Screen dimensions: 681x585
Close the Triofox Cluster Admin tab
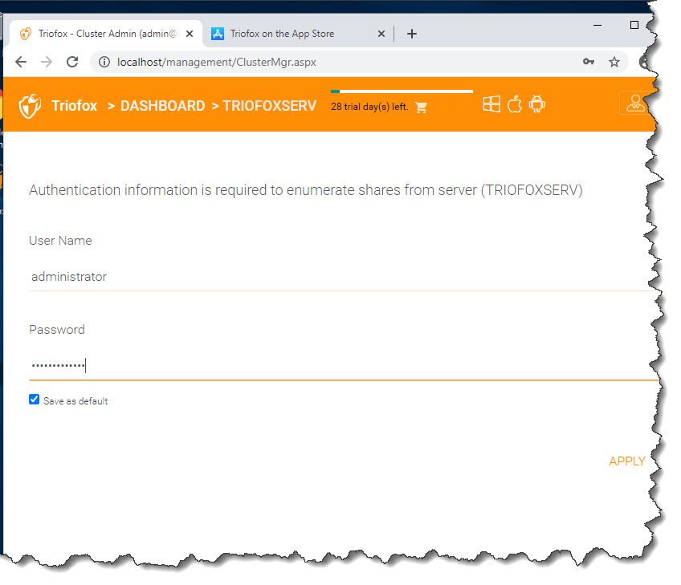(x=190, y=34)
